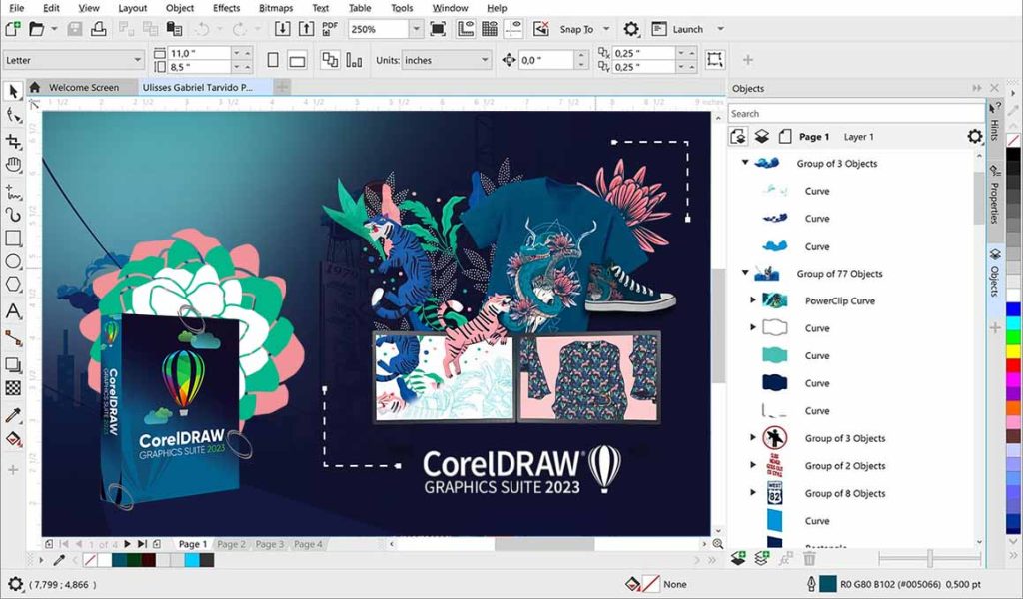Open the Layout menu
Screen dimensions: 1023x599
pyautogui.click(x=133, y=8)
